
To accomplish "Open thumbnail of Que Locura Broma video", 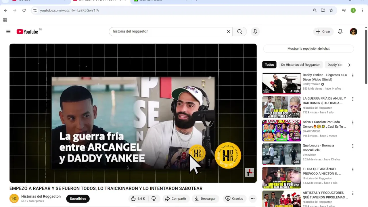I will 281,154.
